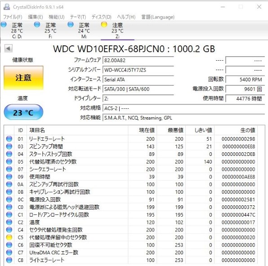Image resolution: width=268 pixels, height=266 pixels.
Task: Click the yellow 注意 health status button
Action: [x=23, y=78]
